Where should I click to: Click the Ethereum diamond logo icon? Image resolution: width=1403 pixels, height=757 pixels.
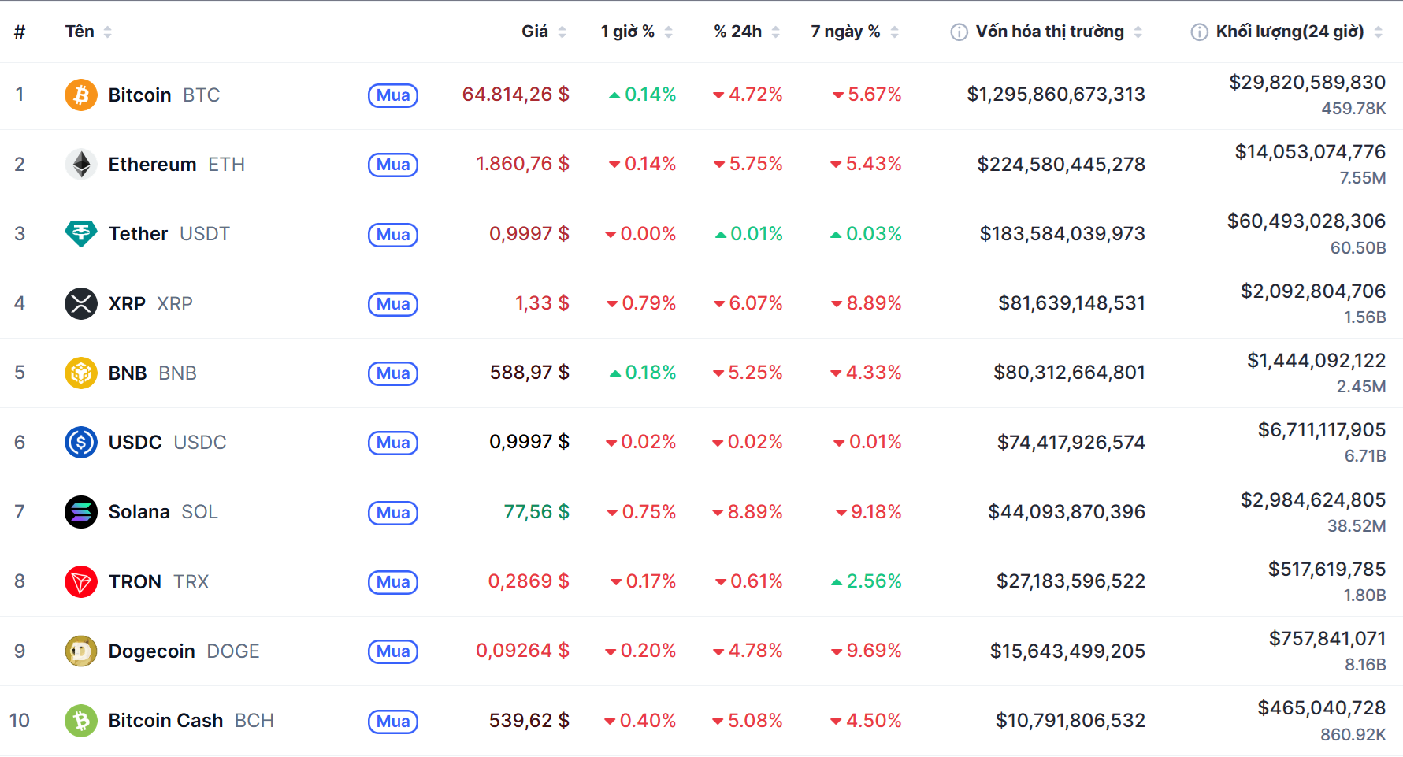pos(80,165)
